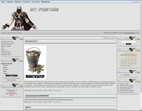Screen dimensions: 142x111
Task: Click the "?" help icon in admin bar
Action: (x=51, y=2)
